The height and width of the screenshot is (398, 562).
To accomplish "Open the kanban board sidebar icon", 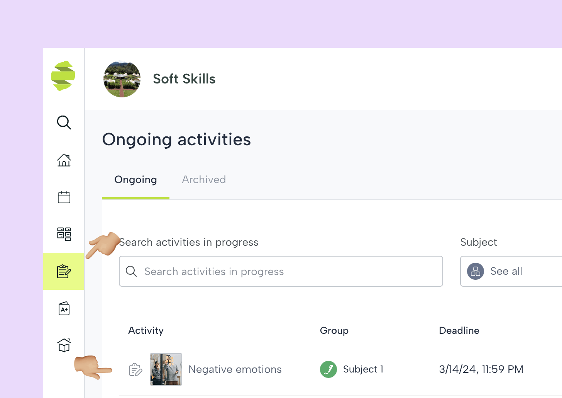I will point(64,234).
